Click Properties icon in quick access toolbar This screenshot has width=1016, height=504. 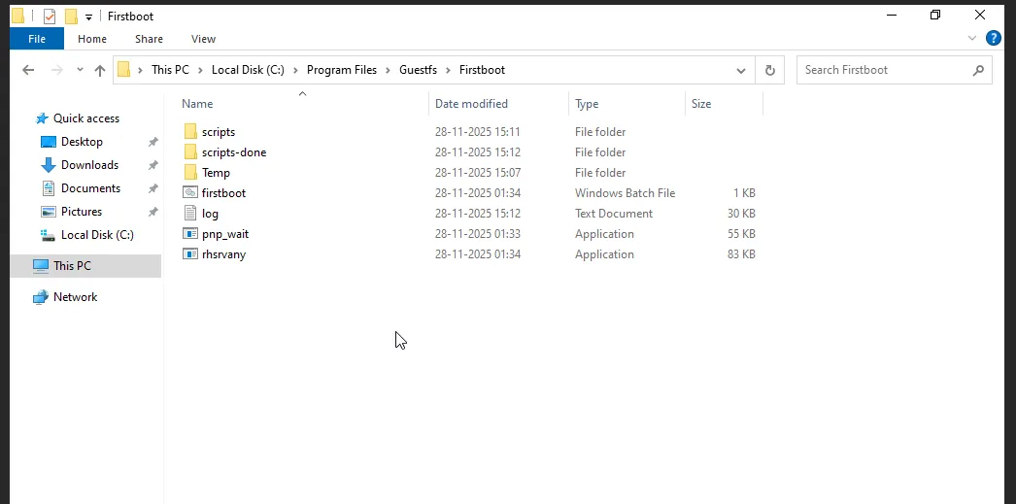pos(50,17)
